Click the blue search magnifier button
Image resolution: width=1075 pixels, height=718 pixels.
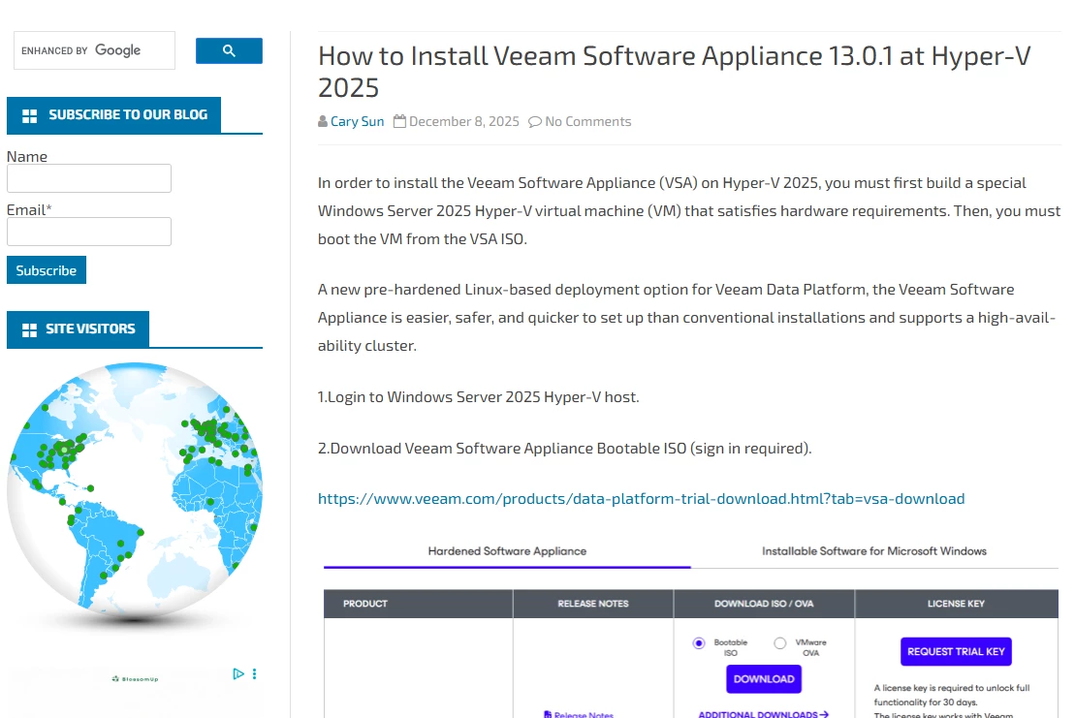(229, 50)
